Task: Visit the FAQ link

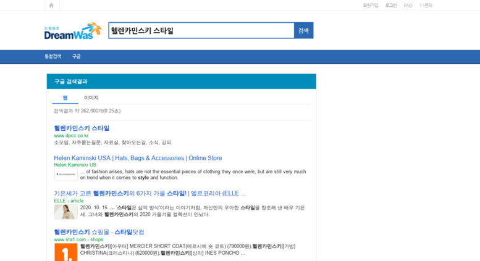Action: (408, 6)
